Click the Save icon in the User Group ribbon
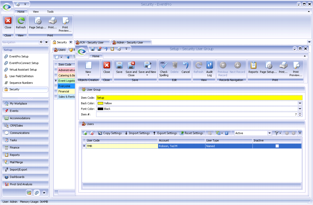Viewport: 313px width, 205px height. click(x=119, y=65)
